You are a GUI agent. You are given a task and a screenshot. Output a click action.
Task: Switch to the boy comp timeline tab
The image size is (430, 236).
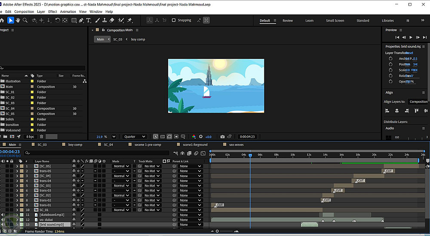point(75,145)
